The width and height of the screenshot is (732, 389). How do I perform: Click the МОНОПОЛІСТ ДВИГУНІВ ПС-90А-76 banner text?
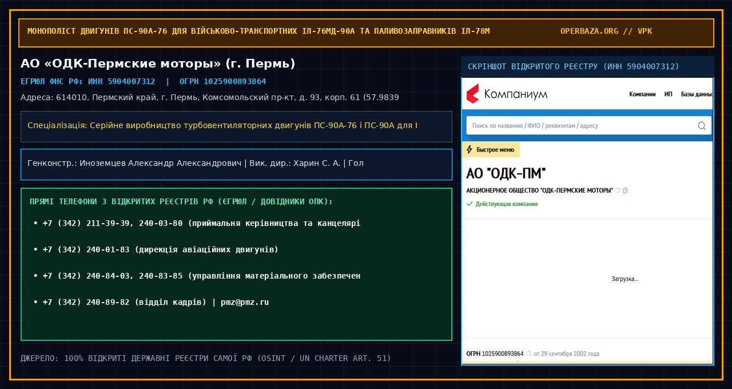[258, 31]
